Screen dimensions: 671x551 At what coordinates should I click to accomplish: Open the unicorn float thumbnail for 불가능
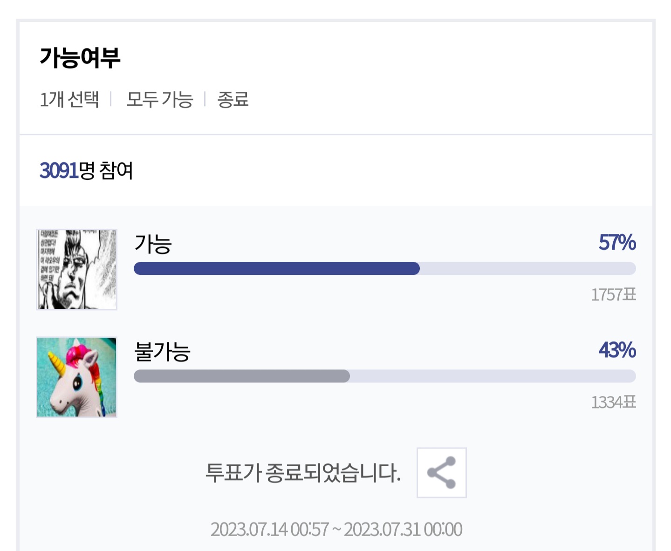77,377
